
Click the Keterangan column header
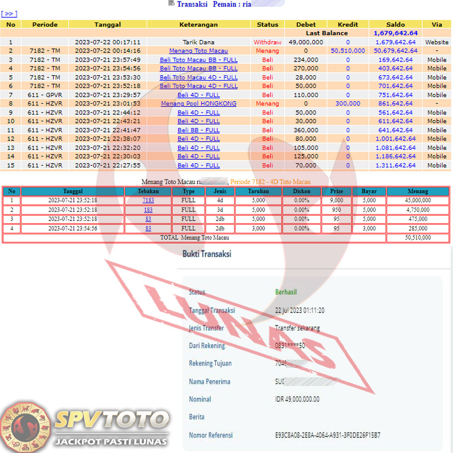[198, 24]
